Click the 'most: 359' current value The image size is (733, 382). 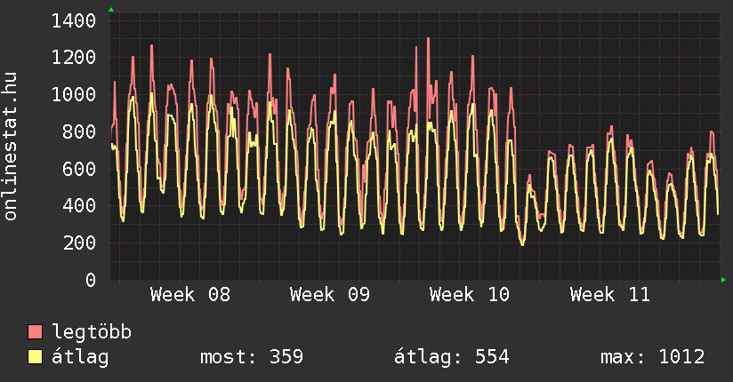(x=252, y=357)
